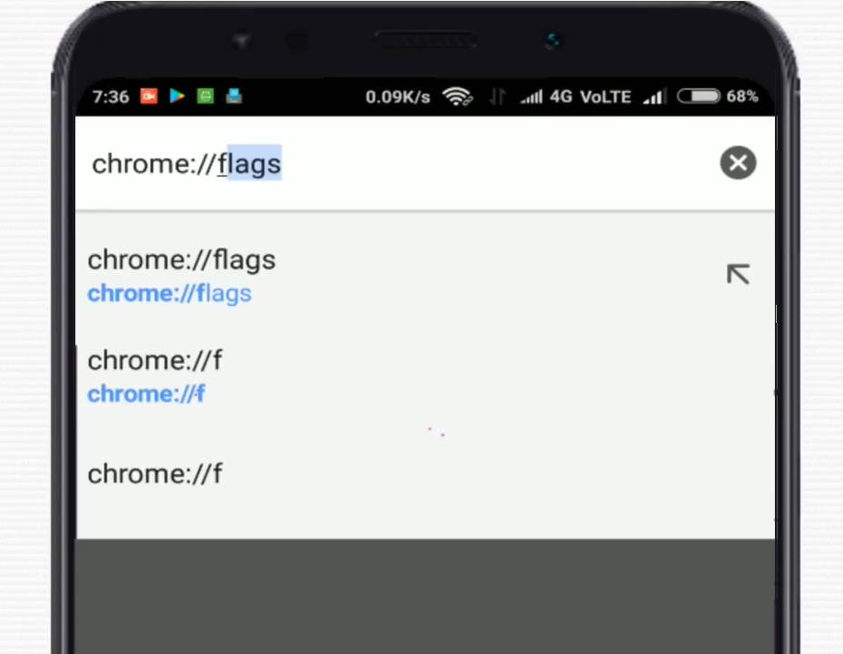
Task: Tap the green notification icon in status bar
Action: click(x=206, y=96)
